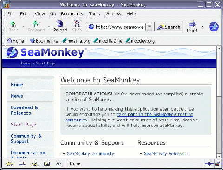Click the menu bar grippy handle
Screen dimensions: 223x170
click(4, 13)
